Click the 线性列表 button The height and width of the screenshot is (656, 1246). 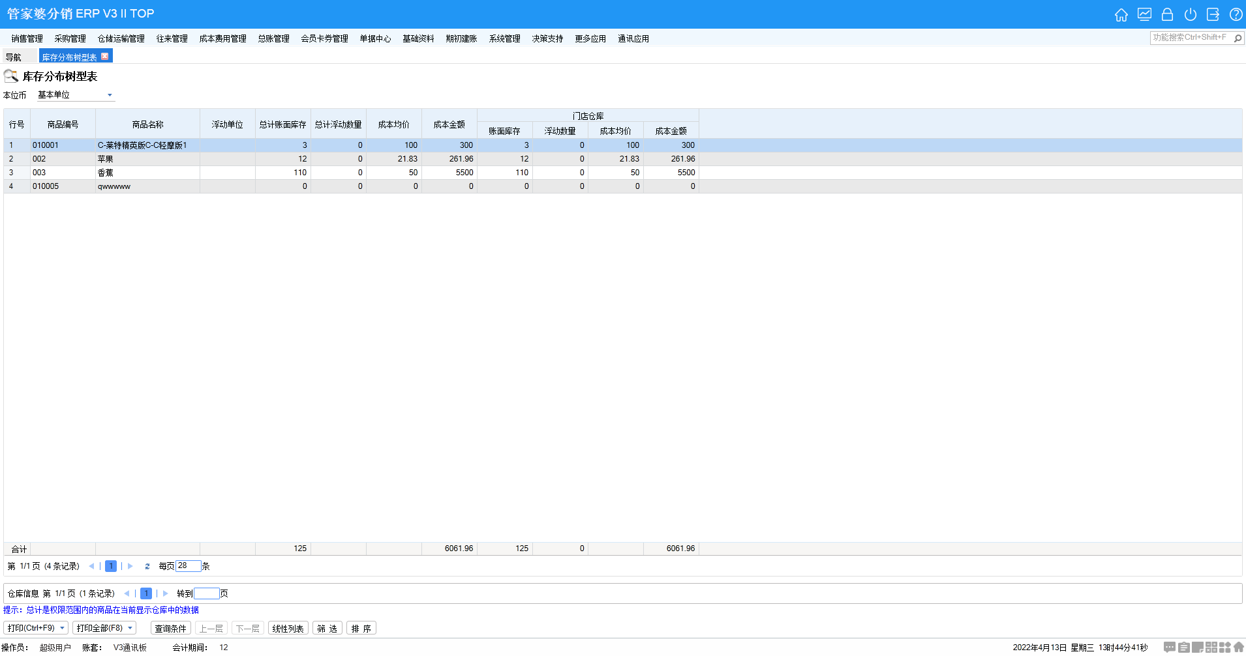click(x=288, y=628)
